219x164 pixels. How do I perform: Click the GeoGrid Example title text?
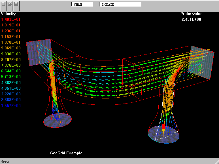pyautogui.click(x=66, y=153)
